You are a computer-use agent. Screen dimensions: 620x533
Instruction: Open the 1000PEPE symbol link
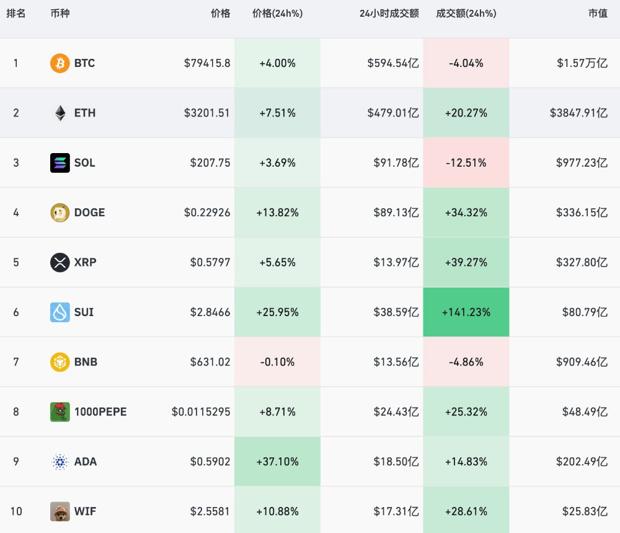pos(100,412)
